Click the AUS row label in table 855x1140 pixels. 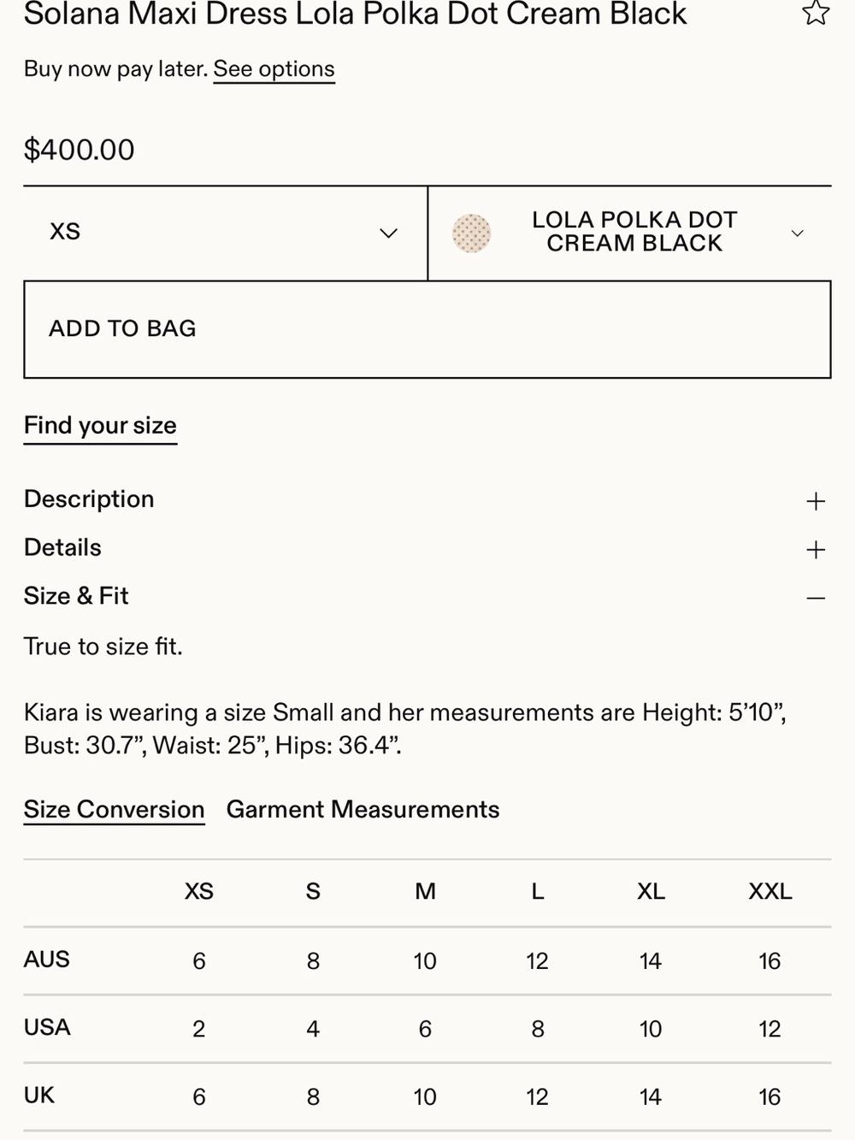(47, 960)
